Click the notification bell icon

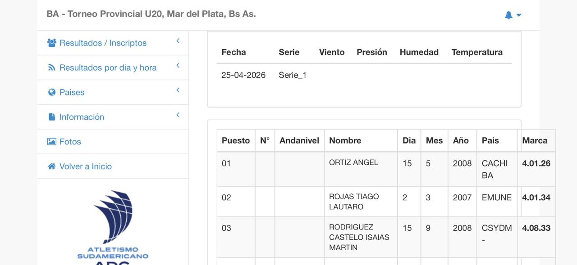click(x=508, y=15)
